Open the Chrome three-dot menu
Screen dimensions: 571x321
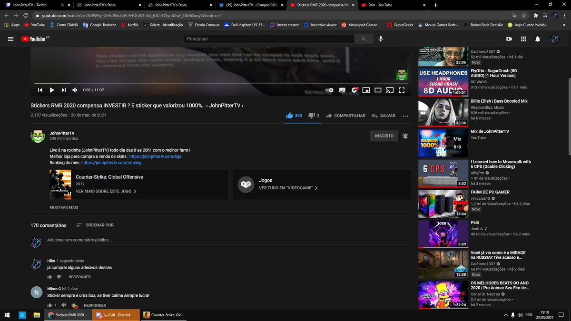564,15
